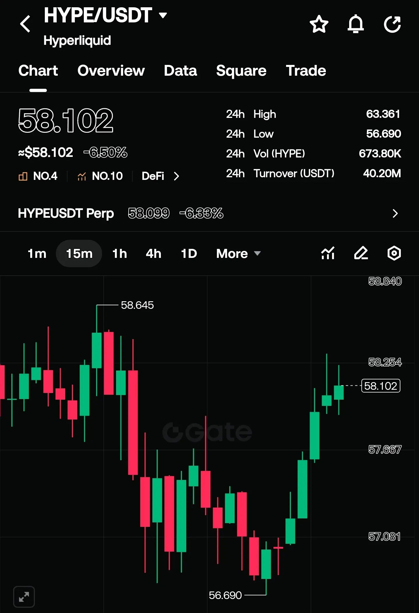Screen dimensions: 419x613
Task: Tap the 58.840 price axis label
Action: pyautogui.click(x=385, y=281)
